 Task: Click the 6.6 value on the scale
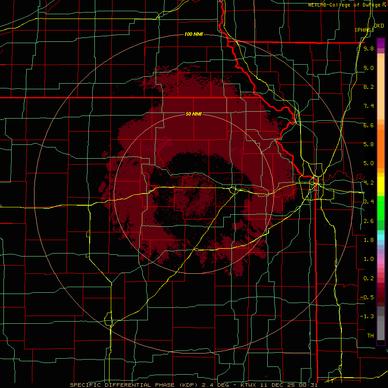coord(369,125)
